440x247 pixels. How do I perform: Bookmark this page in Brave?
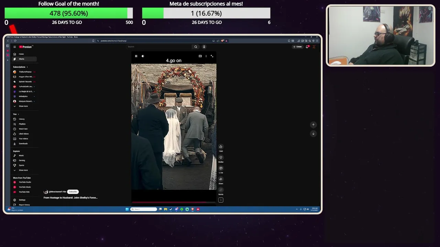93,41
